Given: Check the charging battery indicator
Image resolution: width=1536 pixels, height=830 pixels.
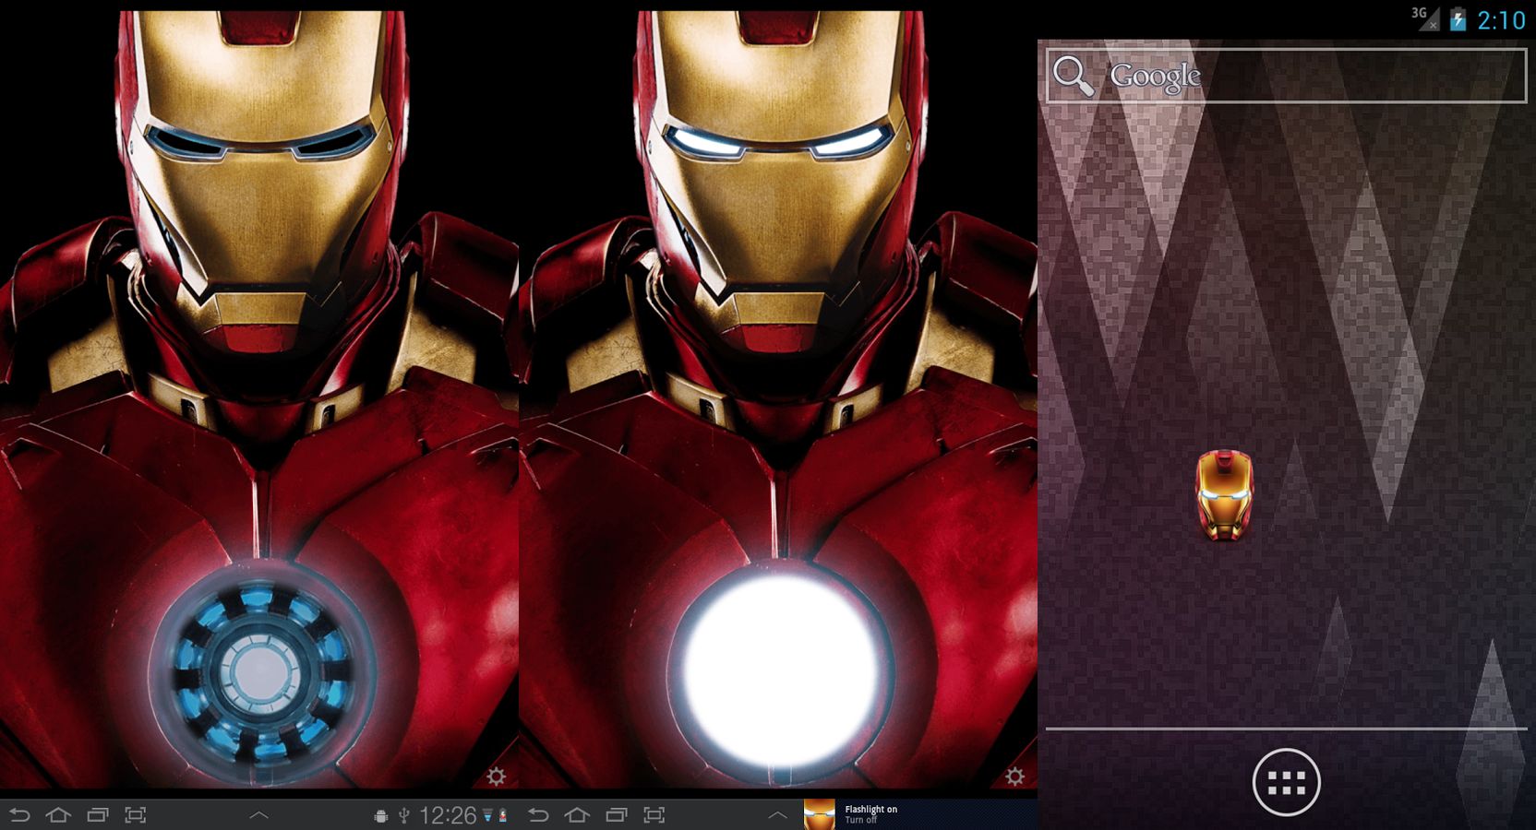Looking at the screenshot, I should (1458, 18).
